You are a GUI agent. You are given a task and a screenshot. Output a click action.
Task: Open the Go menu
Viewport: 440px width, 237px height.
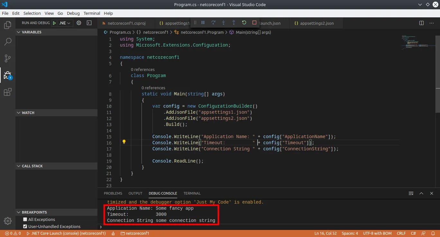coord(60,13)
